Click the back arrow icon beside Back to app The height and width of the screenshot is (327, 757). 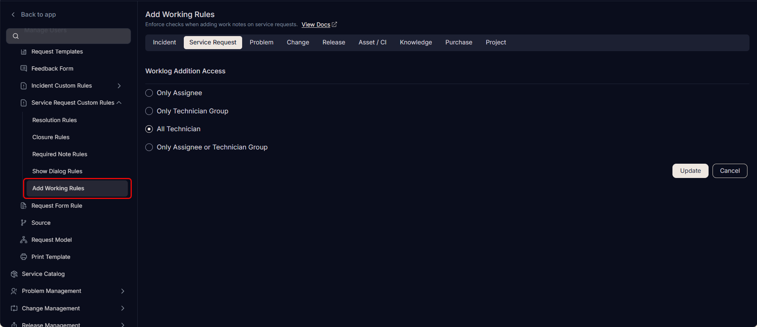(x=13, y=15)
